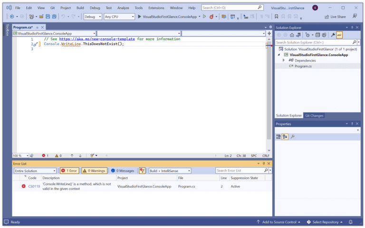The width and height of the screenshot is (365, 228).
Task: Click the Navigate Backward toolbar icon
Action: point(12,17)
